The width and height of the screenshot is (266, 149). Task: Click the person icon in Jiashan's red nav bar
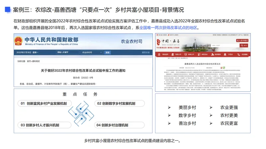(x=212, y=54)
